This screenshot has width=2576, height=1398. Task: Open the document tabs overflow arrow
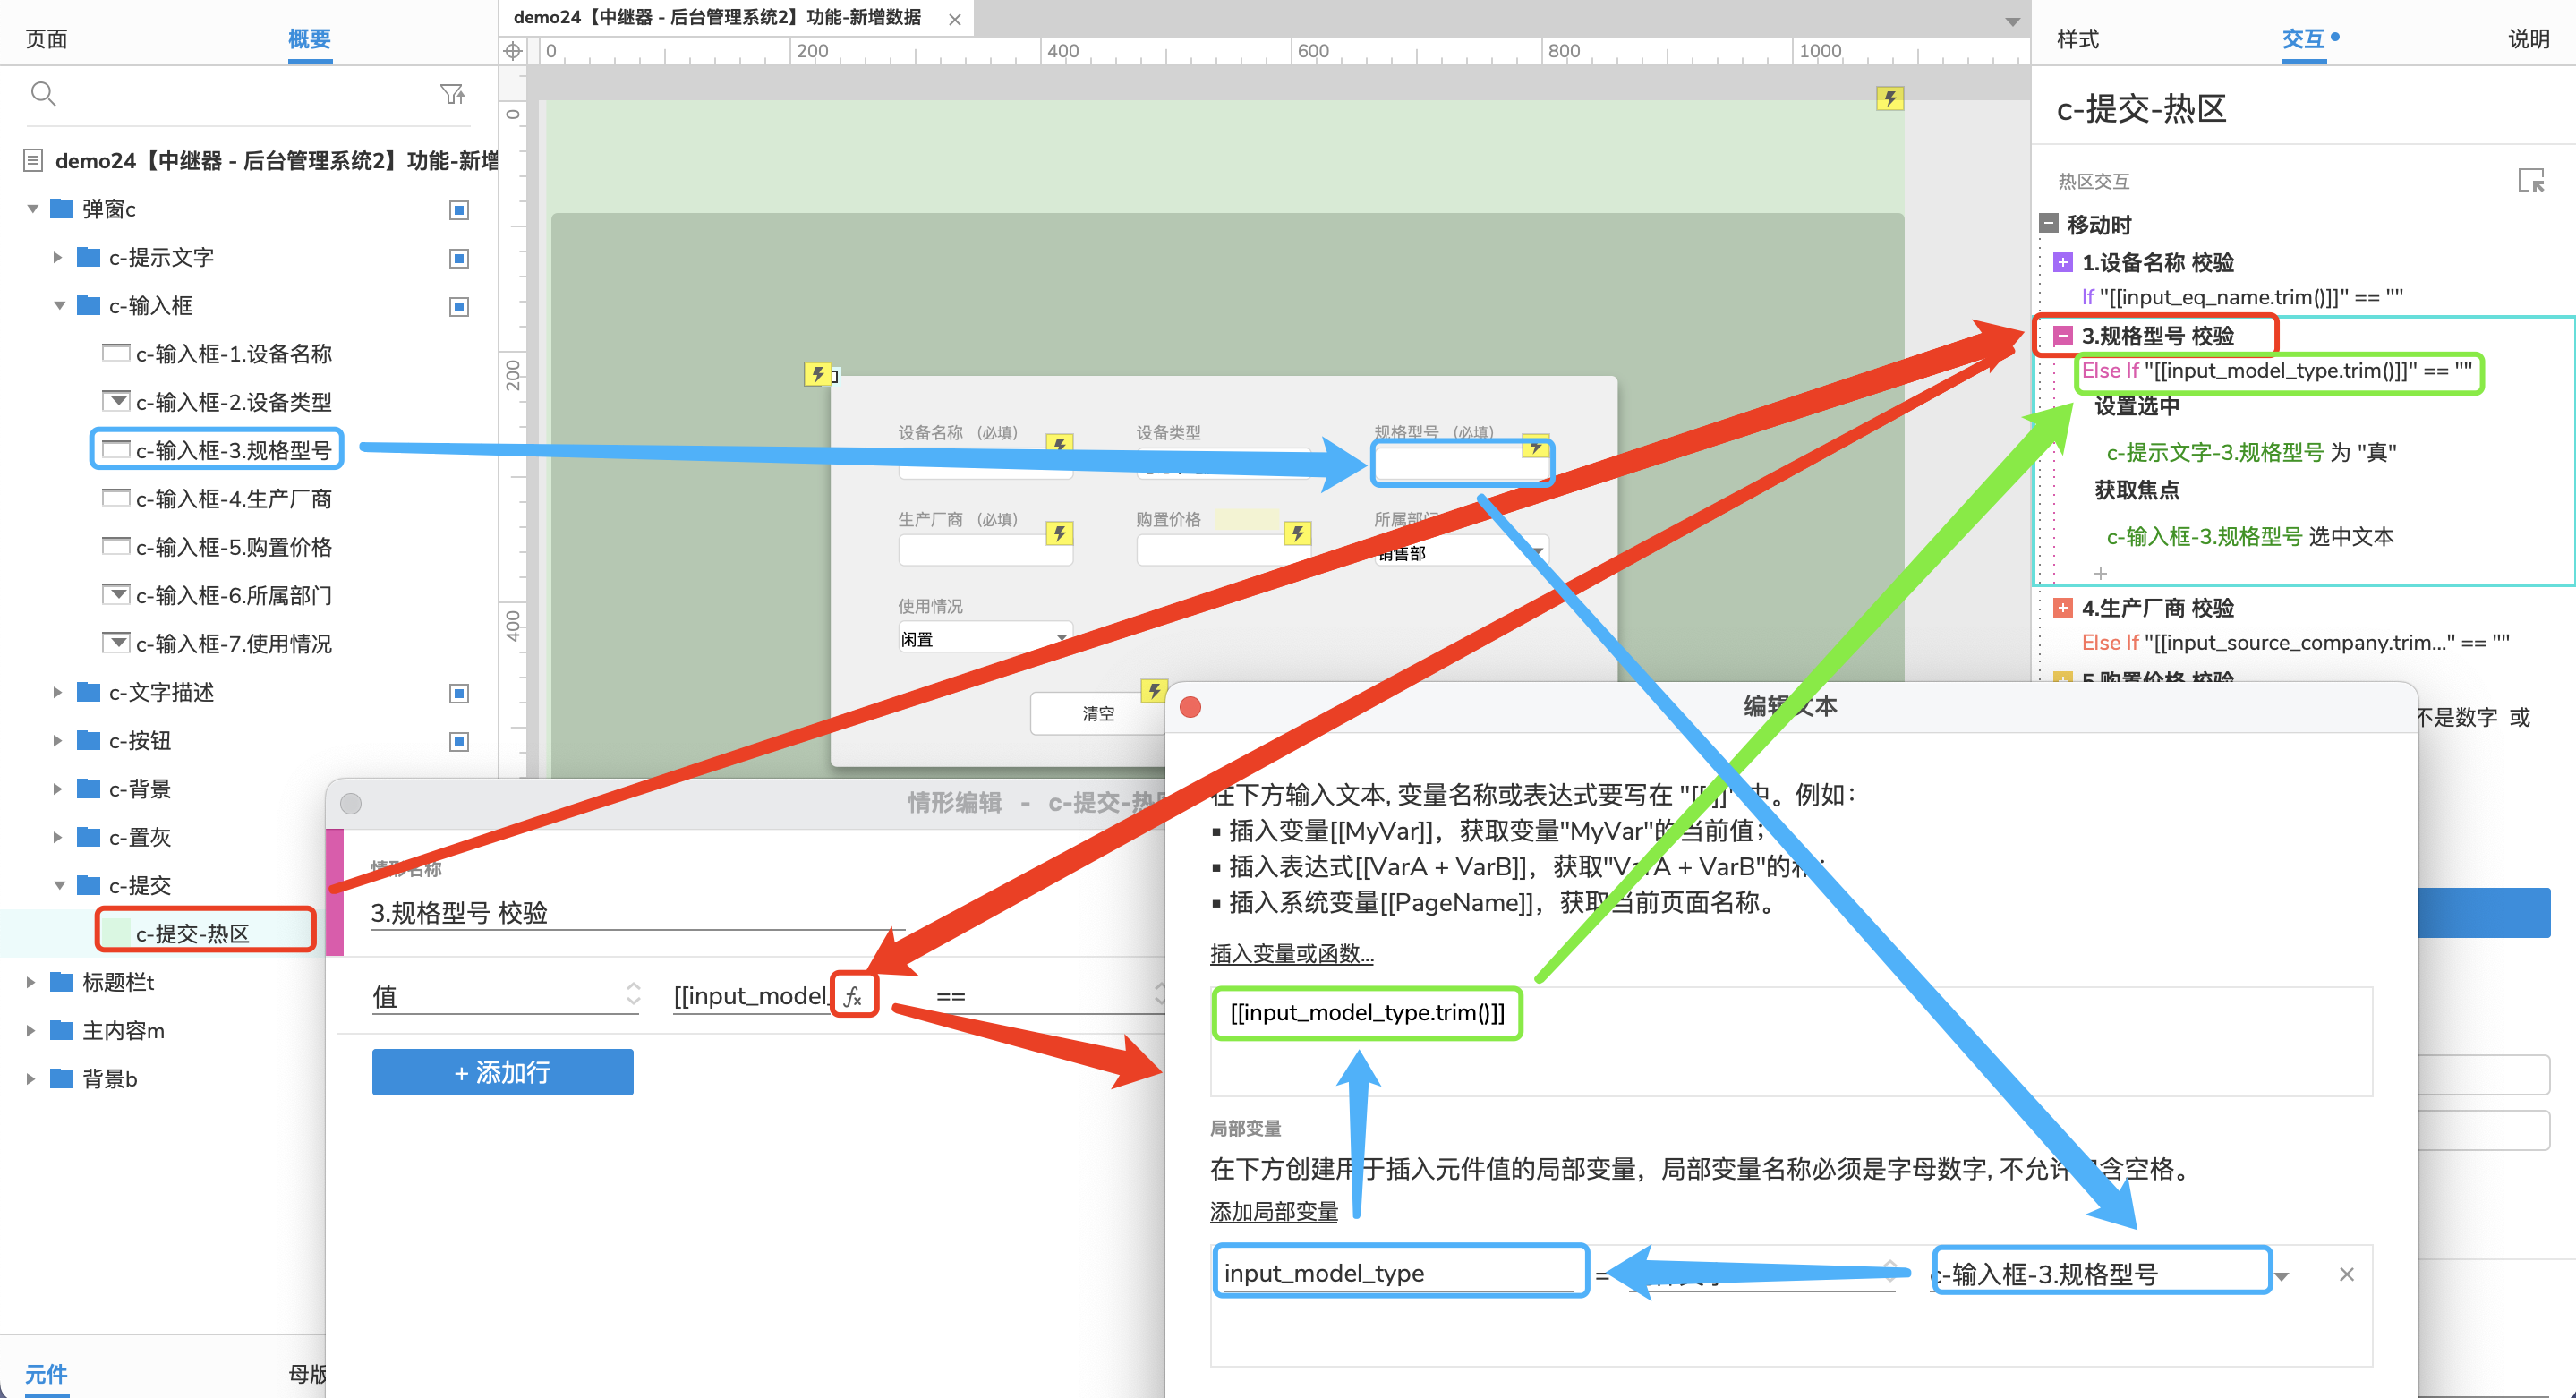click(2012, 22)
